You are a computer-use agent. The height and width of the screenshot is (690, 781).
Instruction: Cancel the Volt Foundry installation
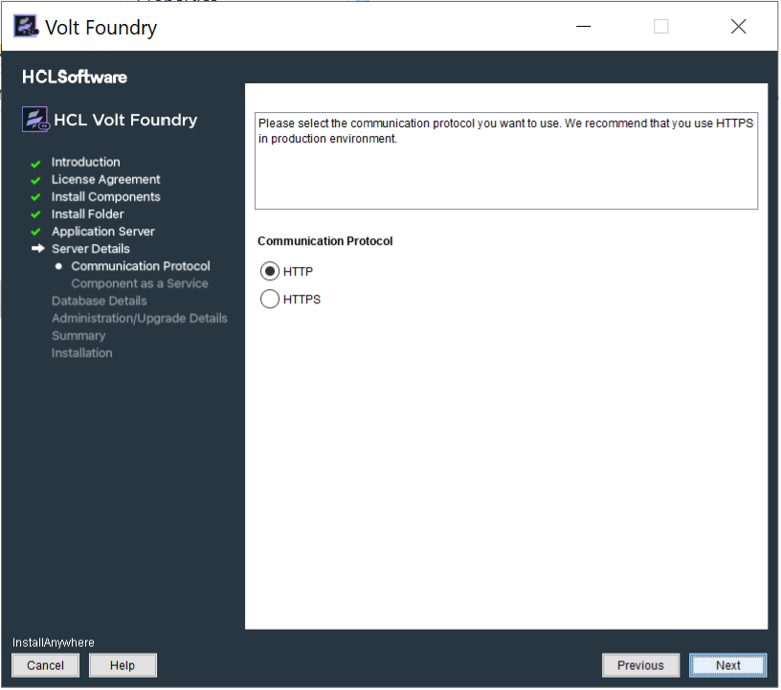(45, 666)
